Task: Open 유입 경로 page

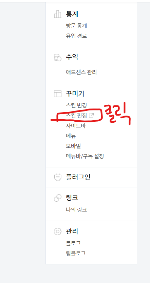Action: 76,36
